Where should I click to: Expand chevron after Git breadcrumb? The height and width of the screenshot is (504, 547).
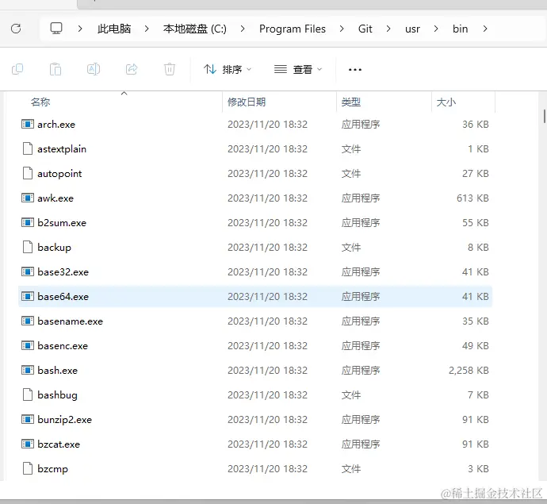[x=388, y=29]
